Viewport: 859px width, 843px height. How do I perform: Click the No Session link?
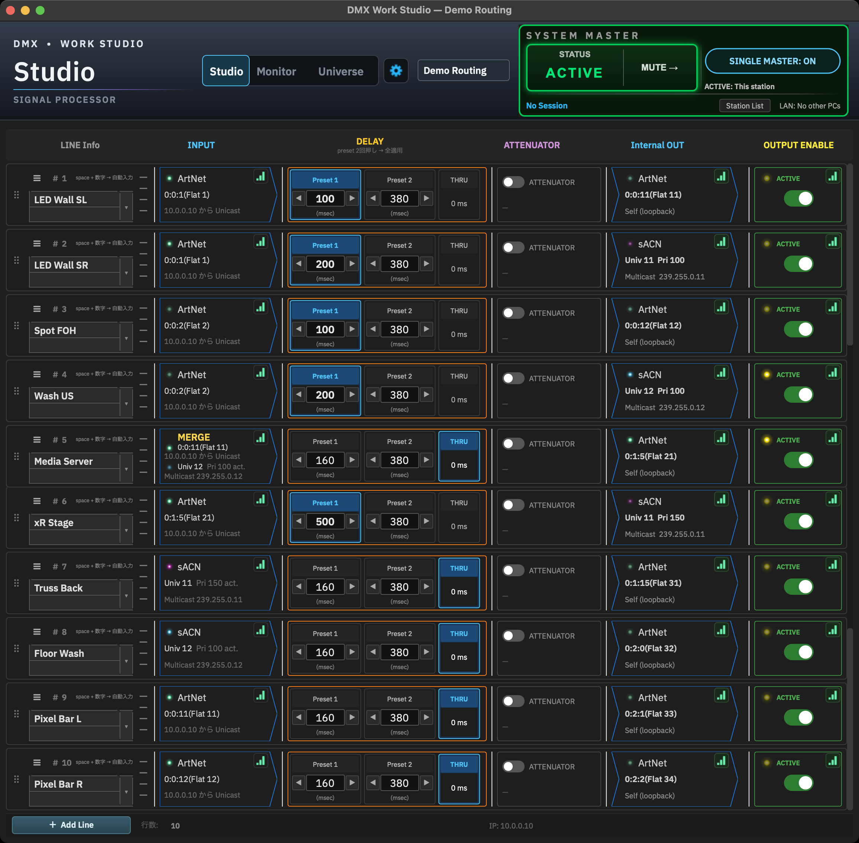click(547, 106)
